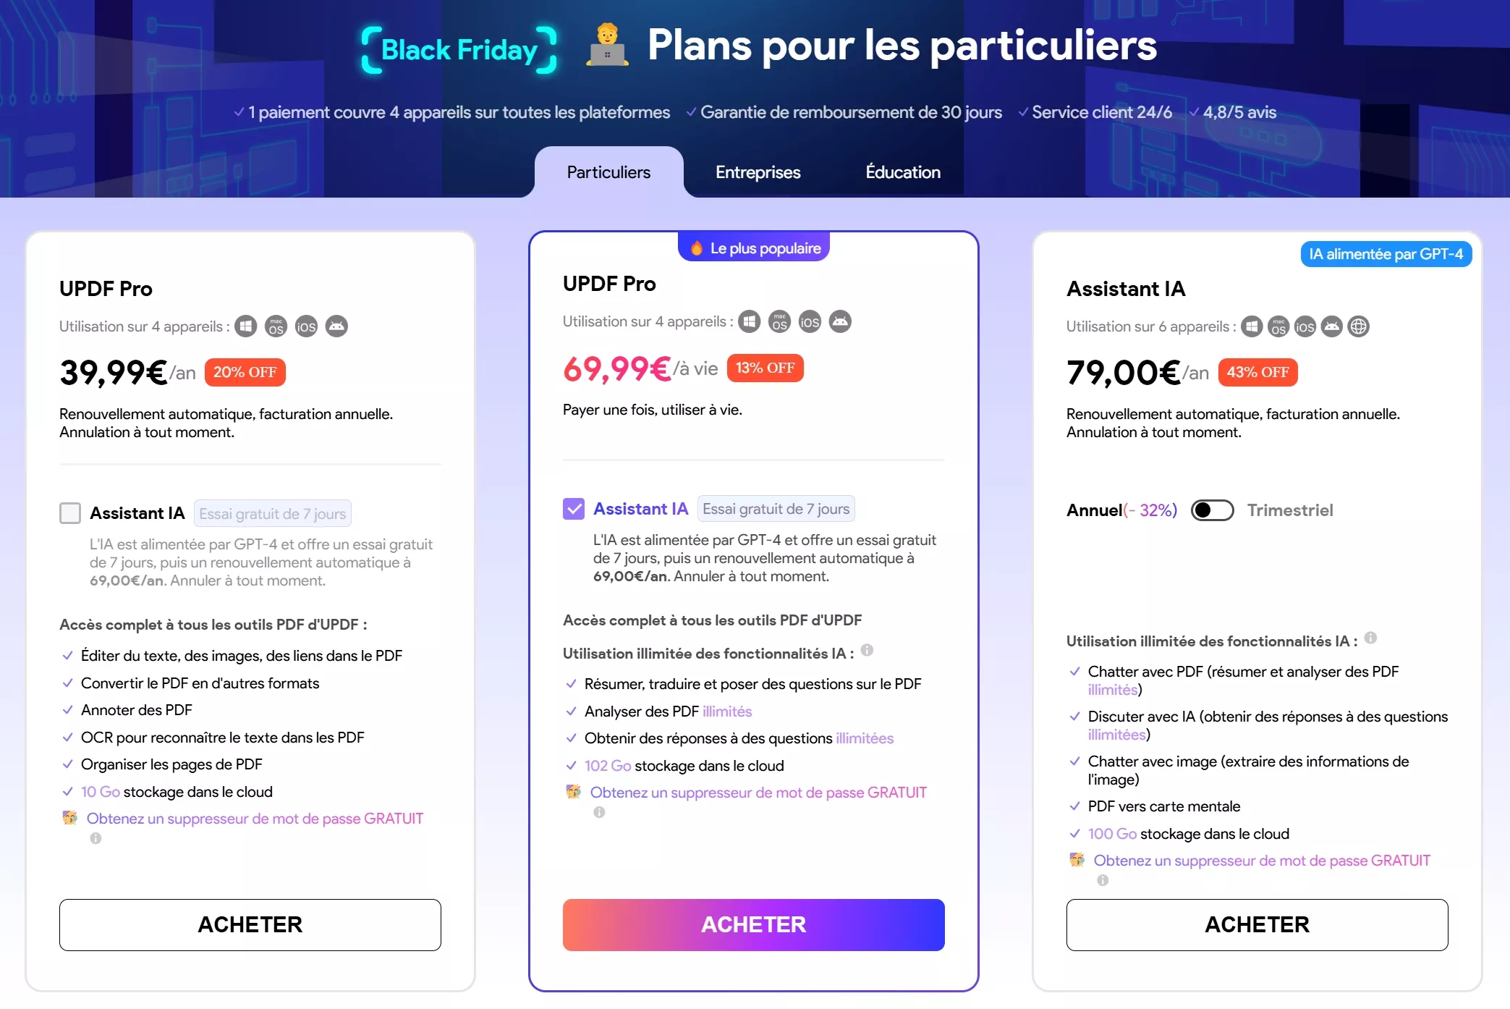Buy the Assistant IA plan
This screenshot has height=1009, width=1510.
pos(1257,924)
